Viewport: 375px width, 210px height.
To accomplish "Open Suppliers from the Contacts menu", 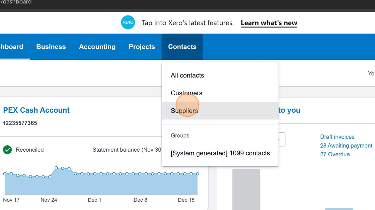I will 184,111.
